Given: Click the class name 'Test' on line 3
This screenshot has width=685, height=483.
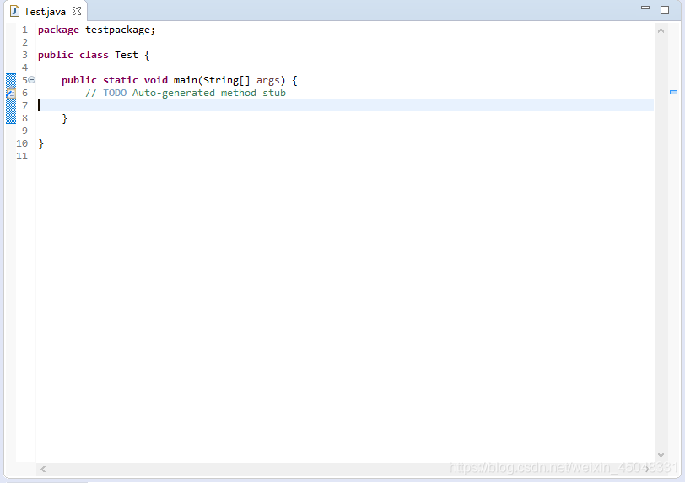Looking at the screenshot, I should 127,55.
